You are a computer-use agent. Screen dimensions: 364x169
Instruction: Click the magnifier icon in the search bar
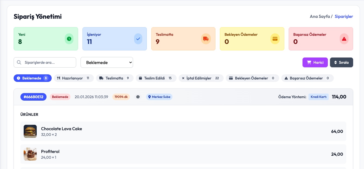19,62
